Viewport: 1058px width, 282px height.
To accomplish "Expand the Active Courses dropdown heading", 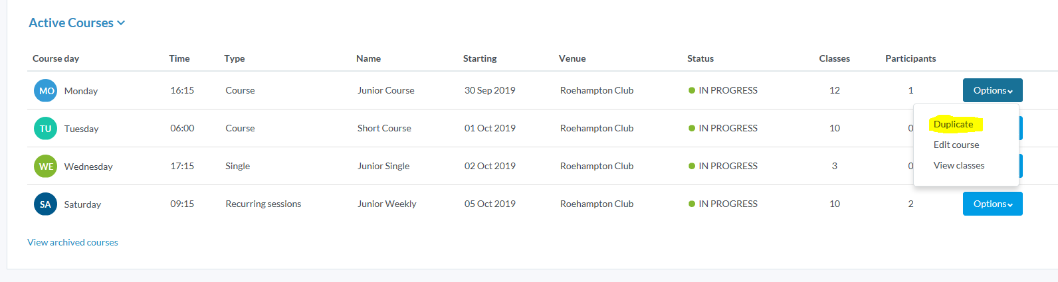I will 76,23.
